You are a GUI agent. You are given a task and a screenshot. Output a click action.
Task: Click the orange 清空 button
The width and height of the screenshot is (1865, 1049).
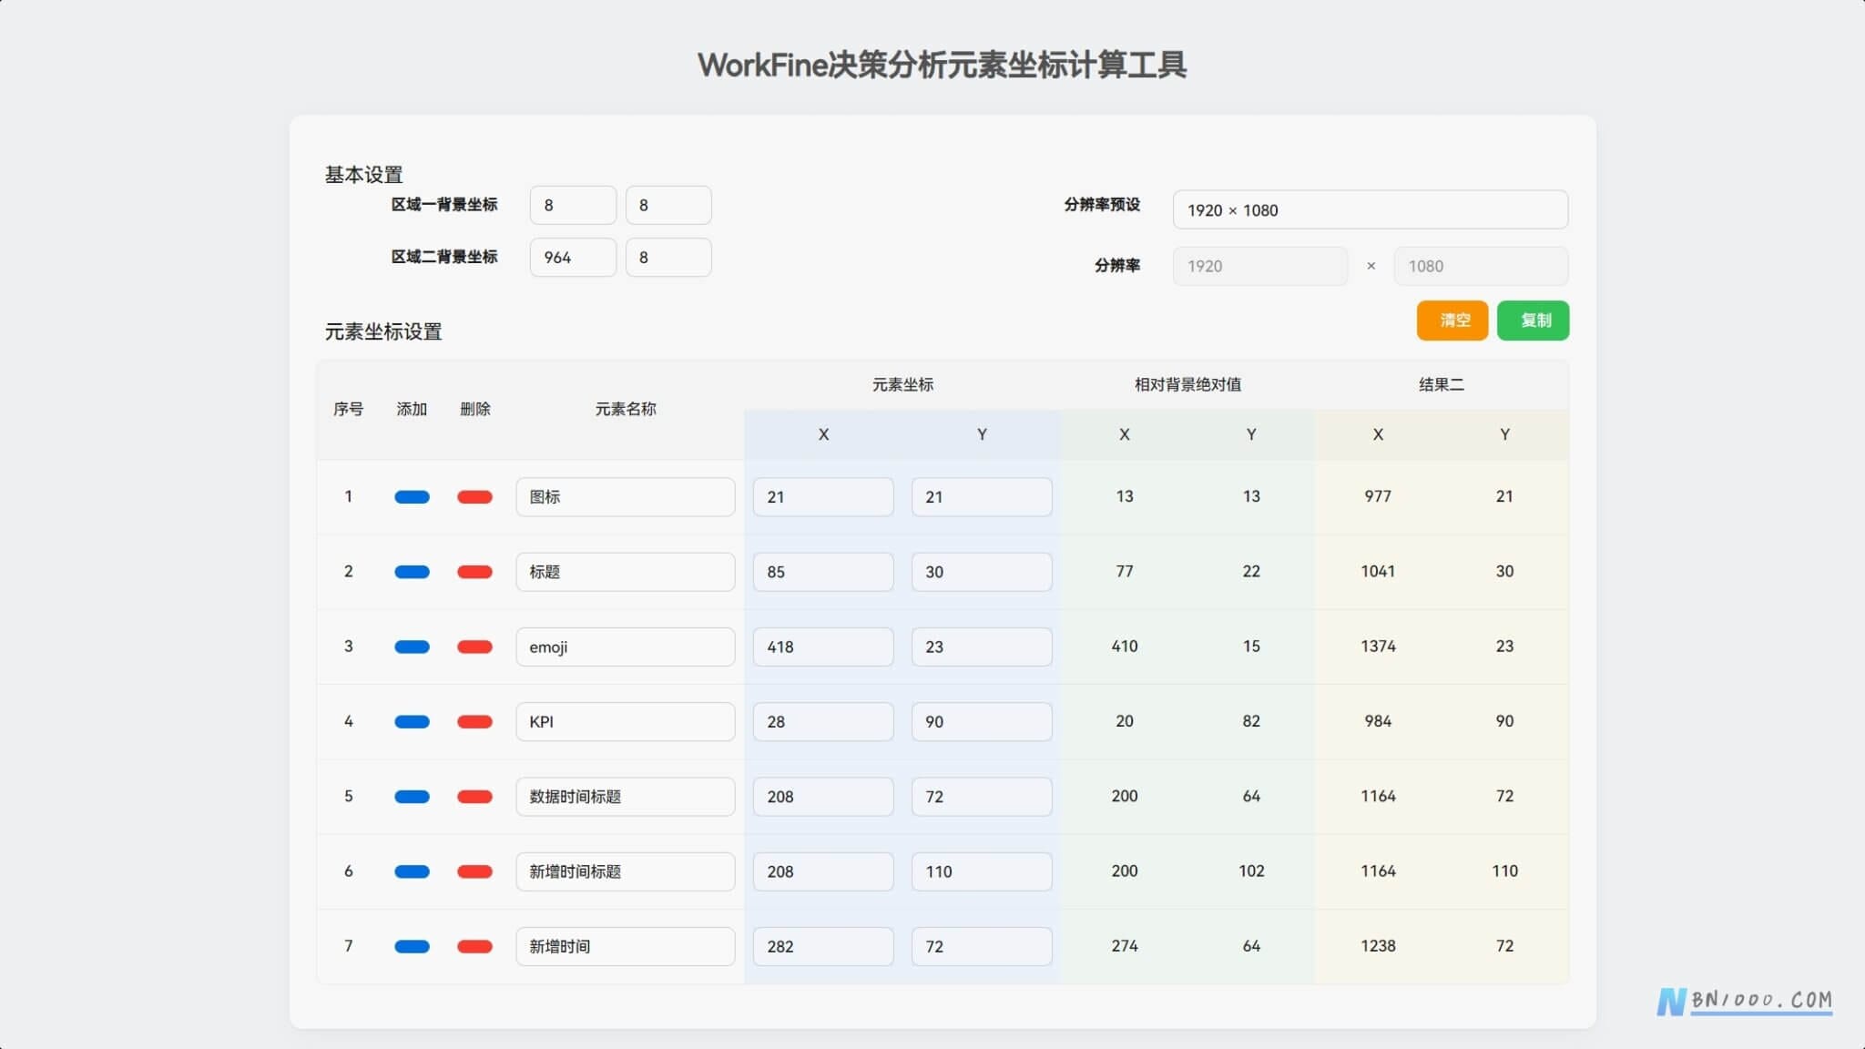pos(1452,321)
